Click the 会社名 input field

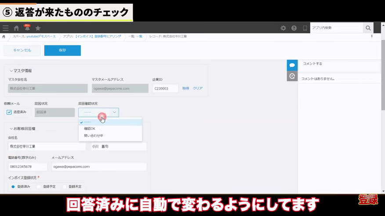47,147
